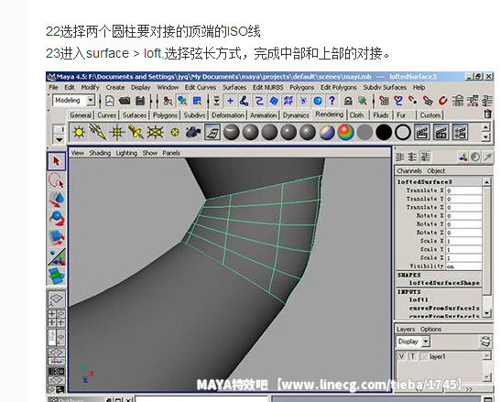Create ambient light from shelf
The width and height of the screenshot is (500, 402).
point(79,132)
